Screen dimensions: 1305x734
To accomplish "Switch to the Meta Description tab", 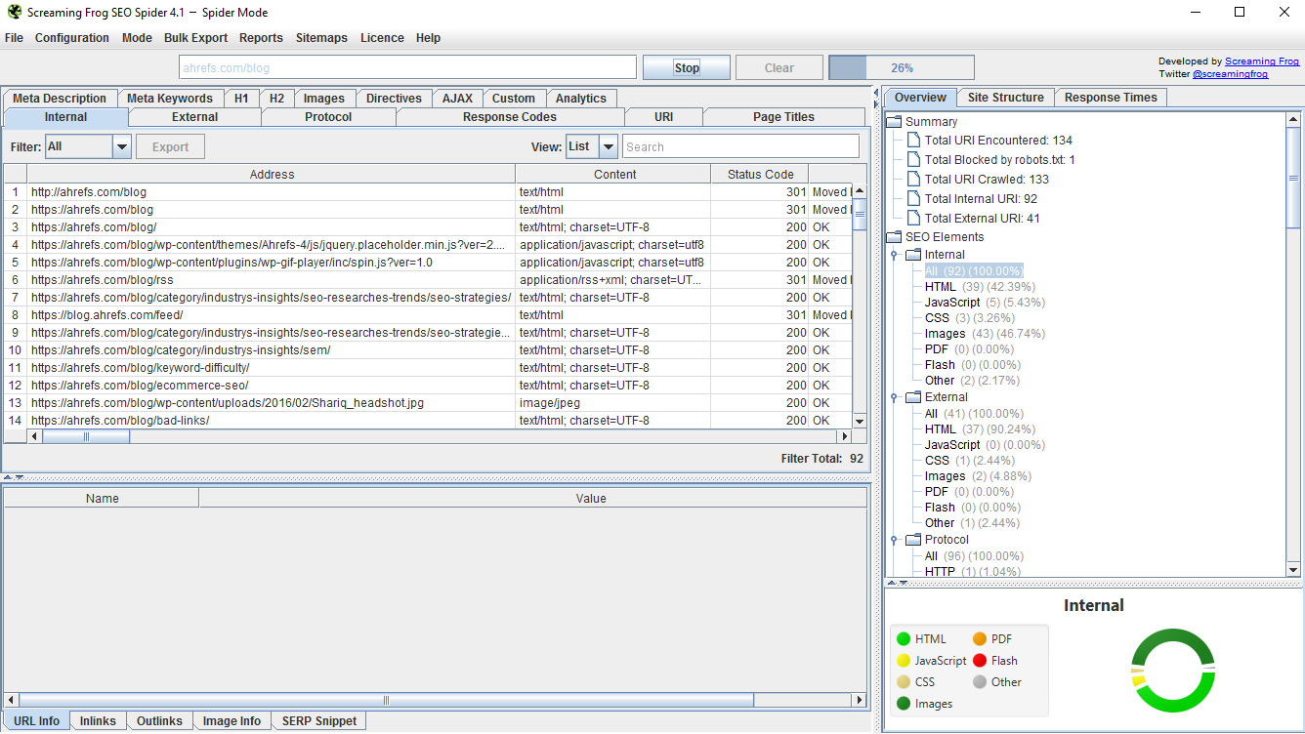I will [x=60, y=99].
